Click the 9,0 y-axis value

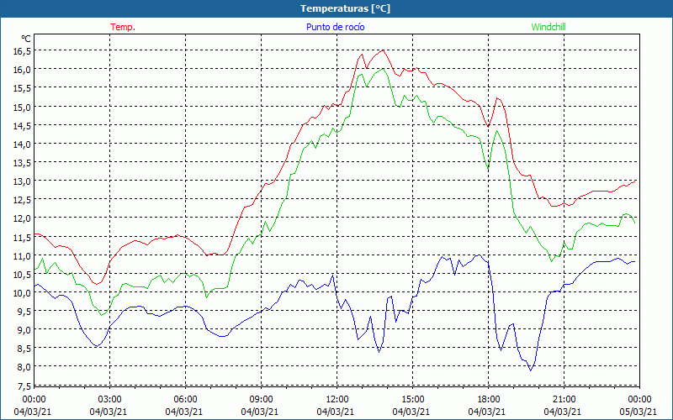(x=24, y=329)
